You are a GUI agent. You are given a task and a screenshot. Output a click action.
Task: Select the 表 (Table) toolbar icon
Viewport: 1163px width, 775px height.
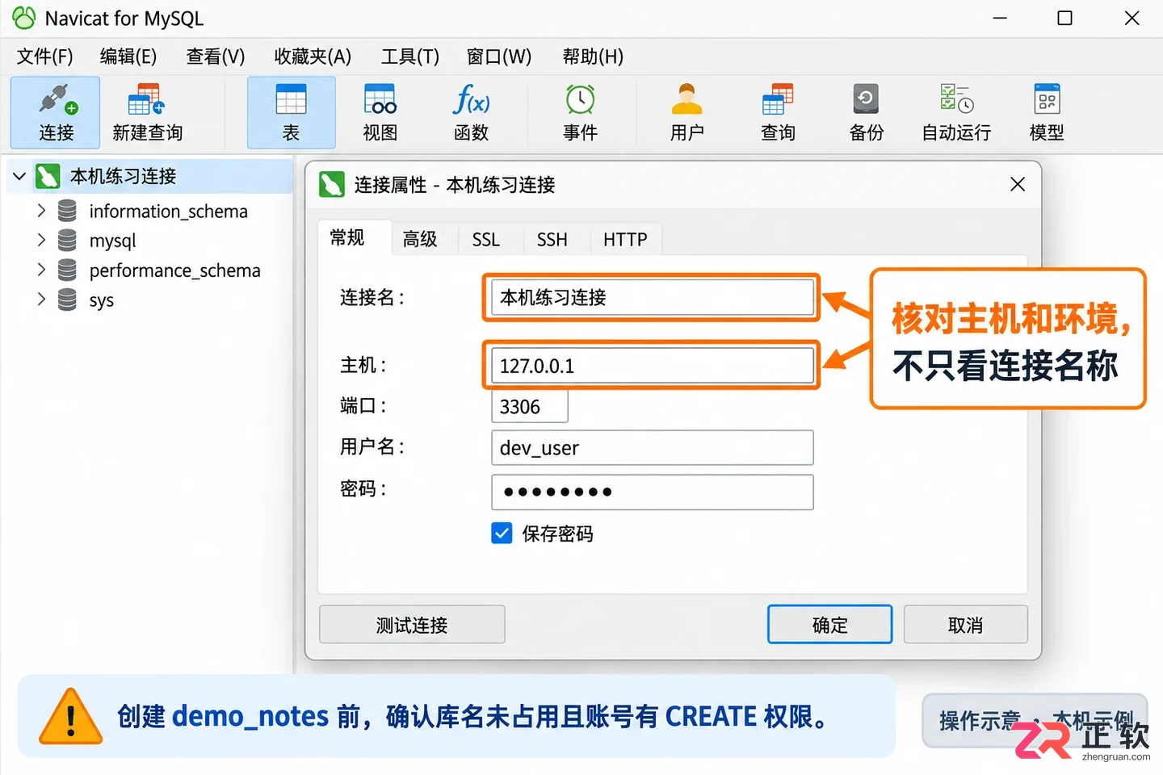291,112
